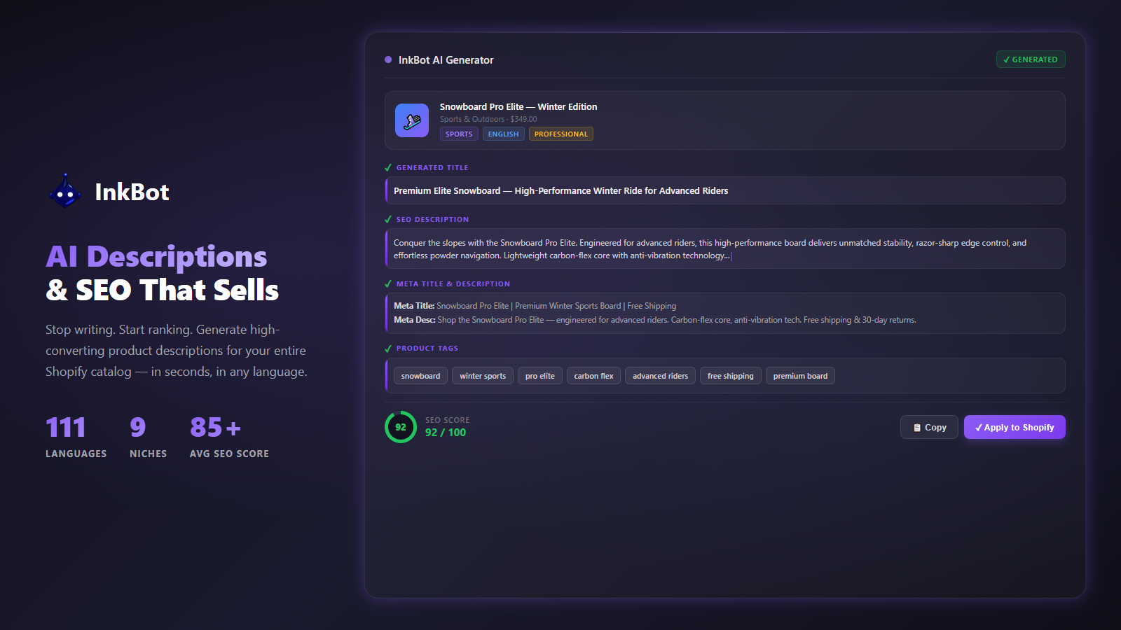Click the checkmark icon beside Meta Title & Description
The height and width of the screenshot is (630, 1121).
coord(388,284)
